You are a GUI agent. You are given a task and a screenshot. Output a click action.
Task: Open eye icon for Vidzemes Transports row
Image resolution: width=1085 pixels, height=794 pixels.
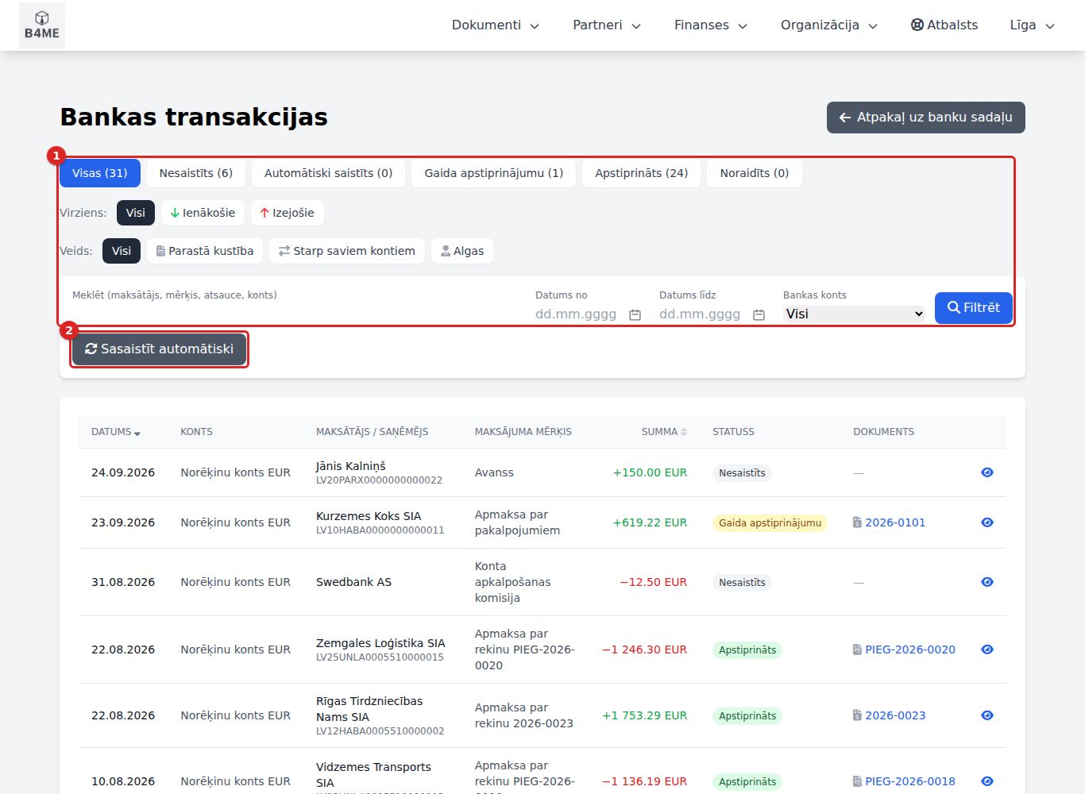point(987,781)
